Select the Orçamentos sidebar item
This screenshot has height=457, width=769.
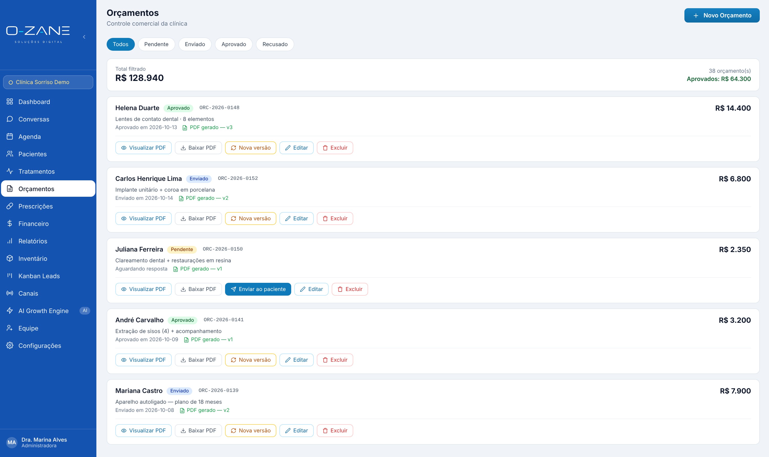coord(48,189)
